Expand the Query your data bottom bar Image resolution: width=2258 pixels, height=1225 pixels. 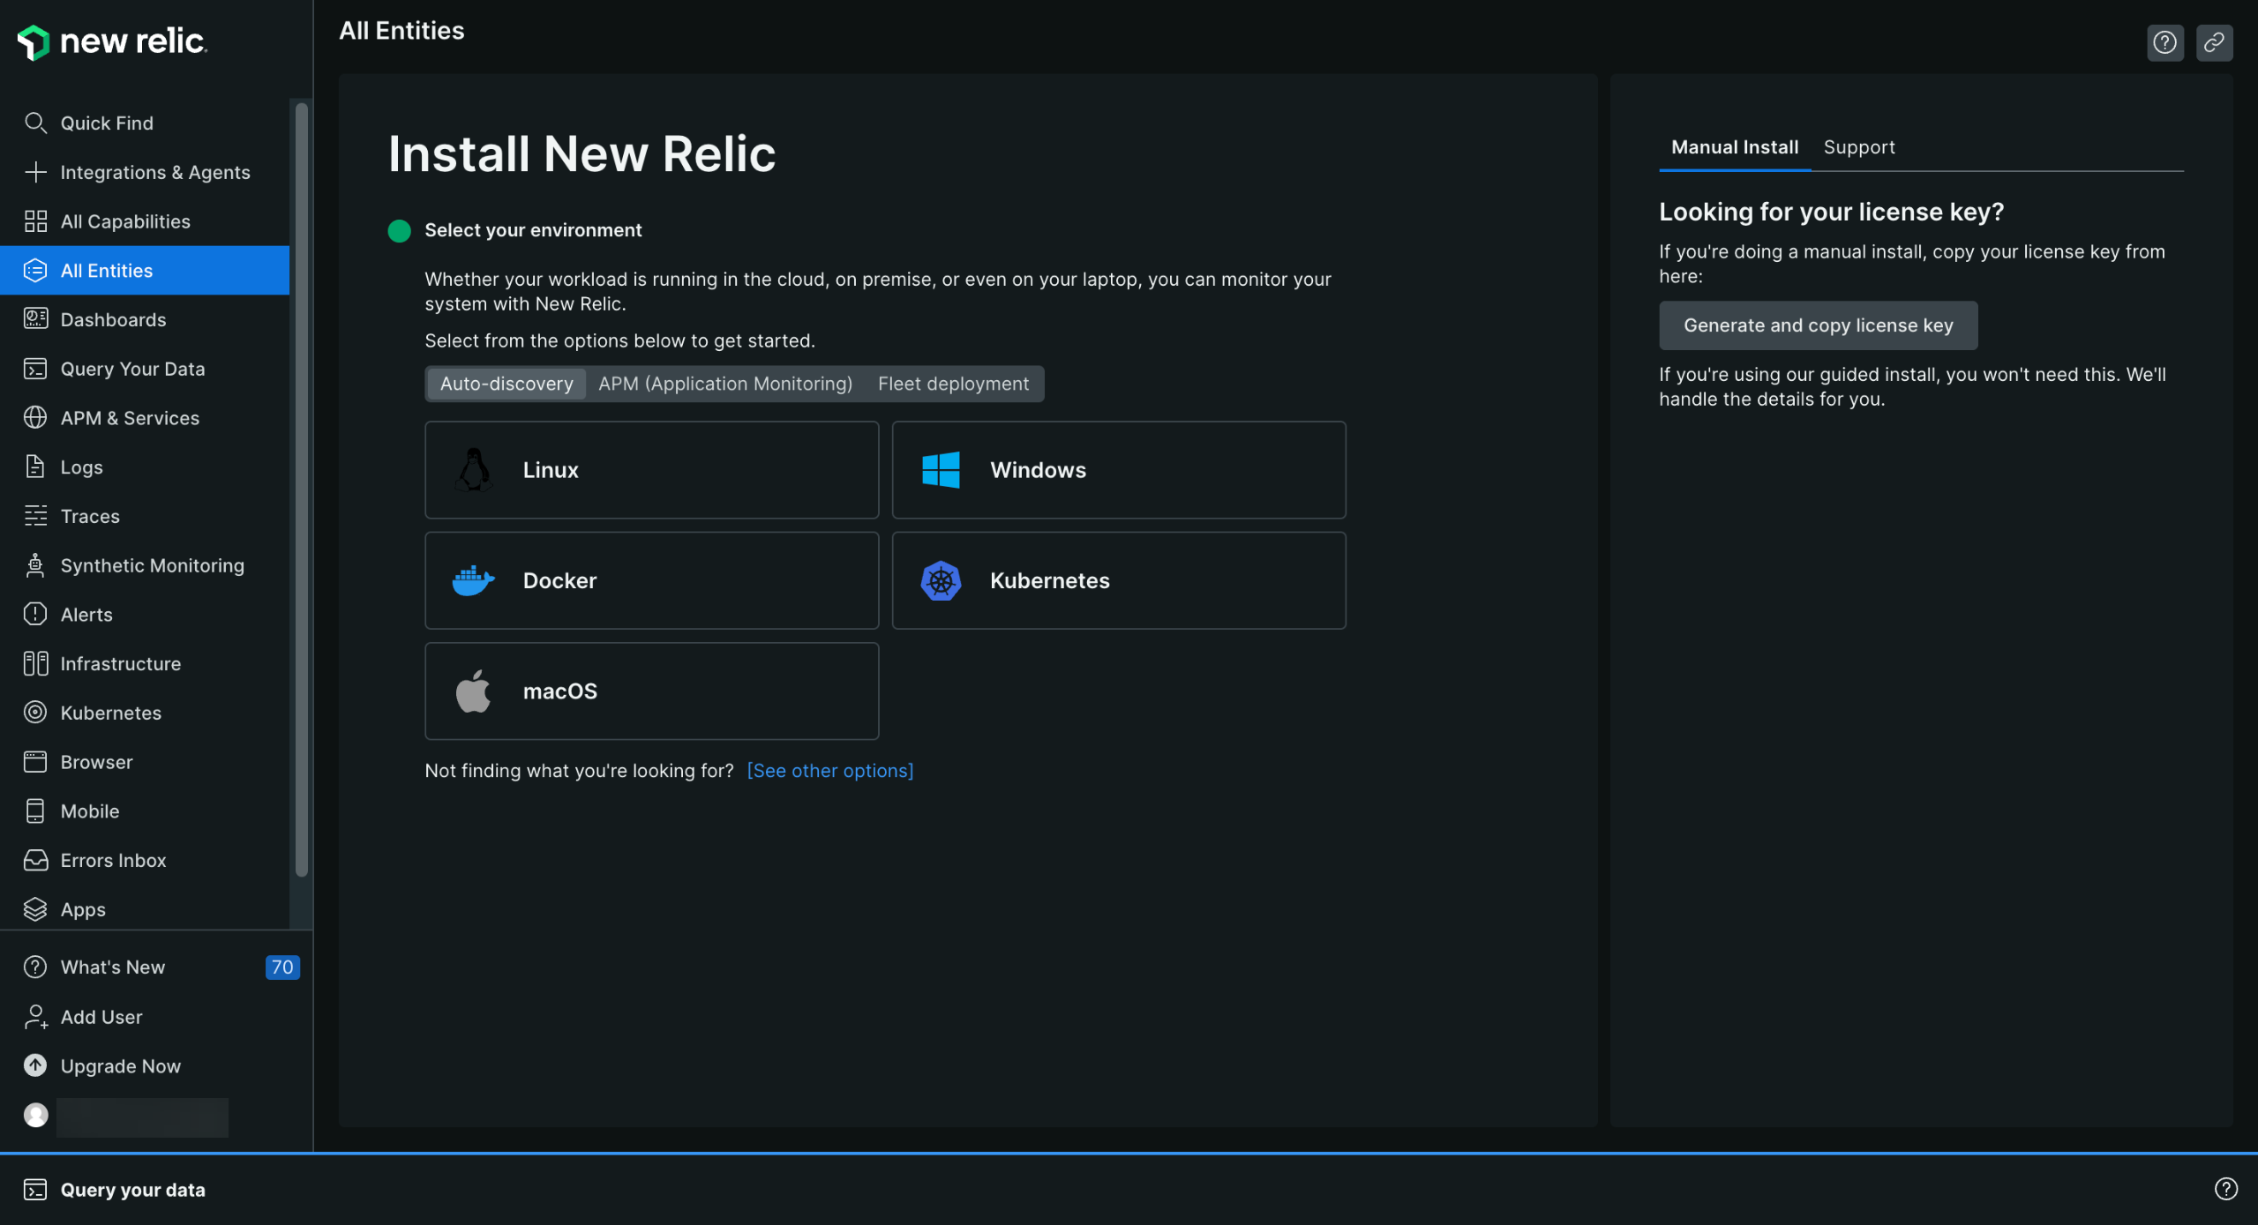click(132, 1190)
